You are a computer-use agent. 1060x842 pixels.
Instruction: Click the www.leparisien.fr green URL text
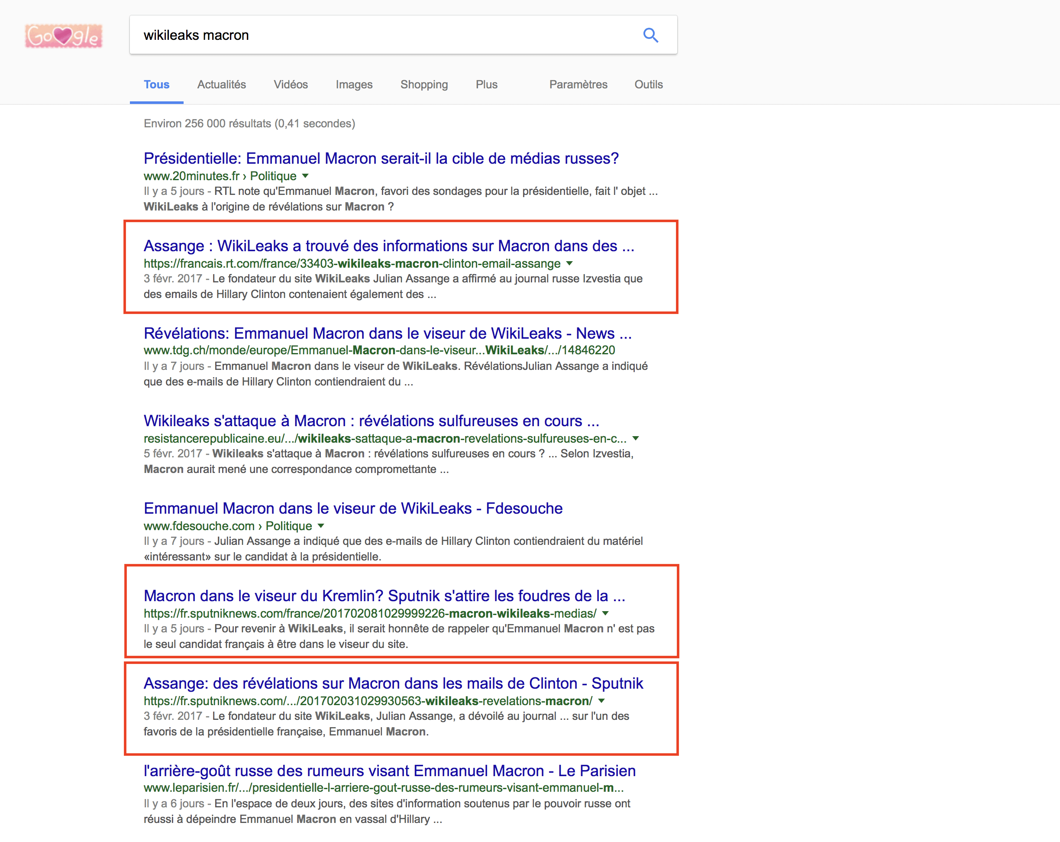click(x=384, y=788)
